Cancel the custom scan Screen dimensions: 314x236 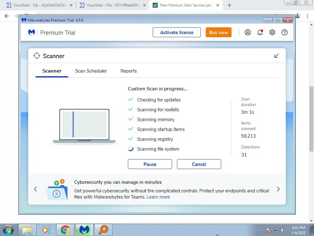coord(199,164)
